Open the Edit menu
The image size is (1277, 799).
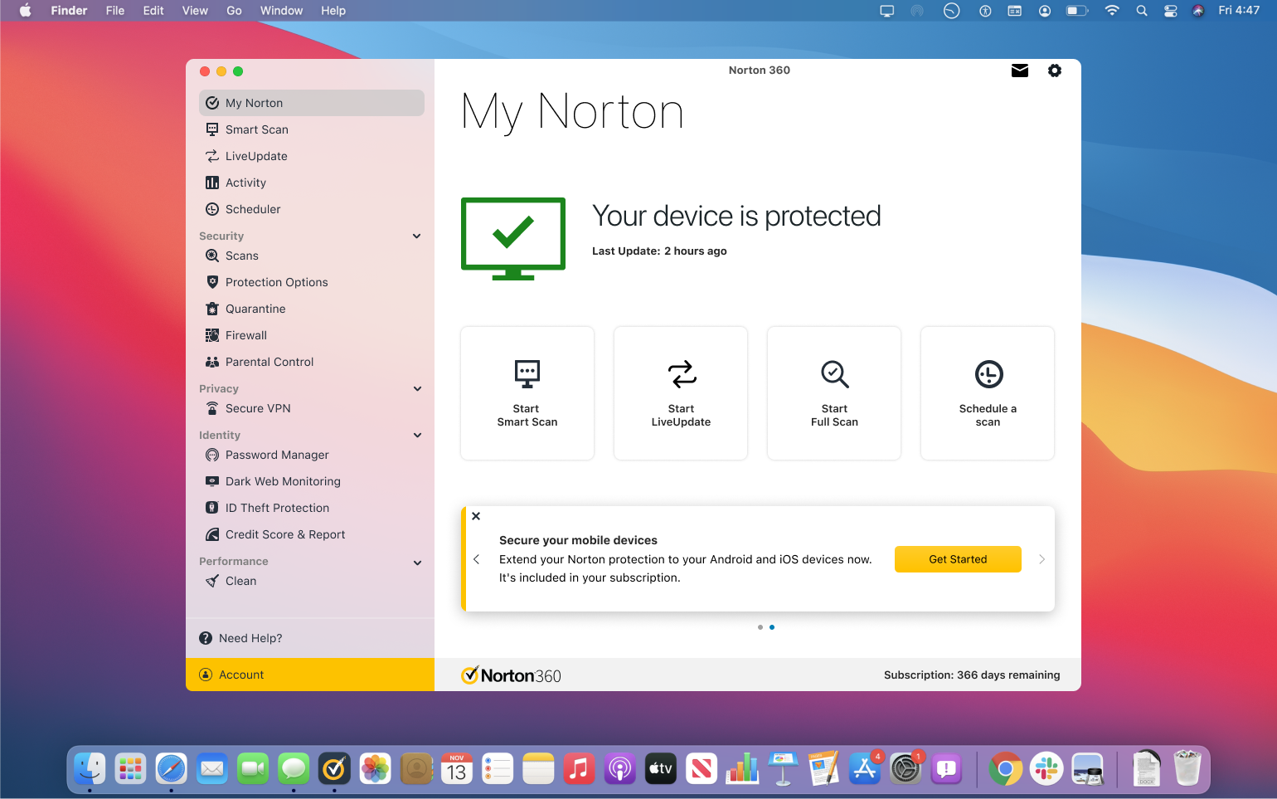pos(153,11)
